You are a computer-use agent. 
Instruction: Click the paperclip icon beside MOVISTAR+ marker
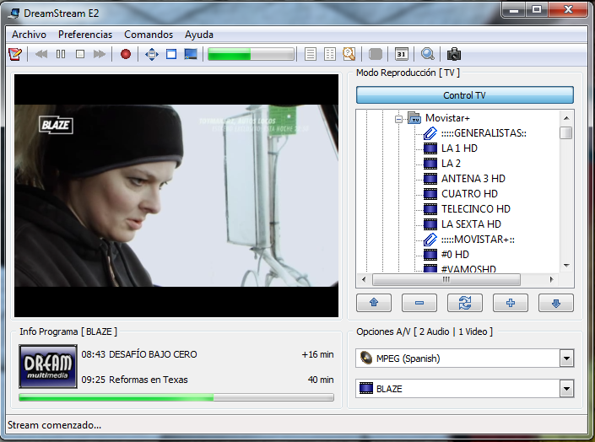(430, 240)
